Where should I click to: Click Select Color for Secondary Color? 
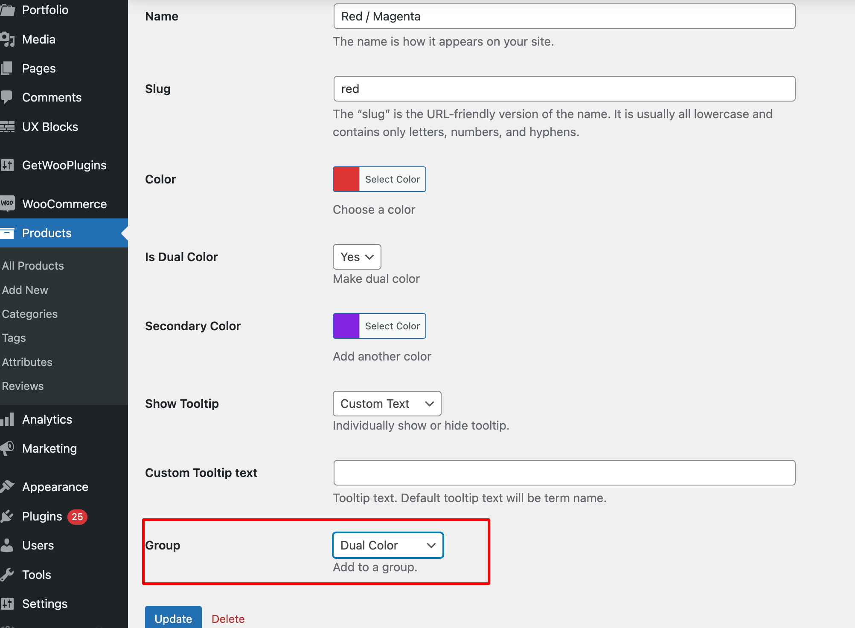pos(392,326)
